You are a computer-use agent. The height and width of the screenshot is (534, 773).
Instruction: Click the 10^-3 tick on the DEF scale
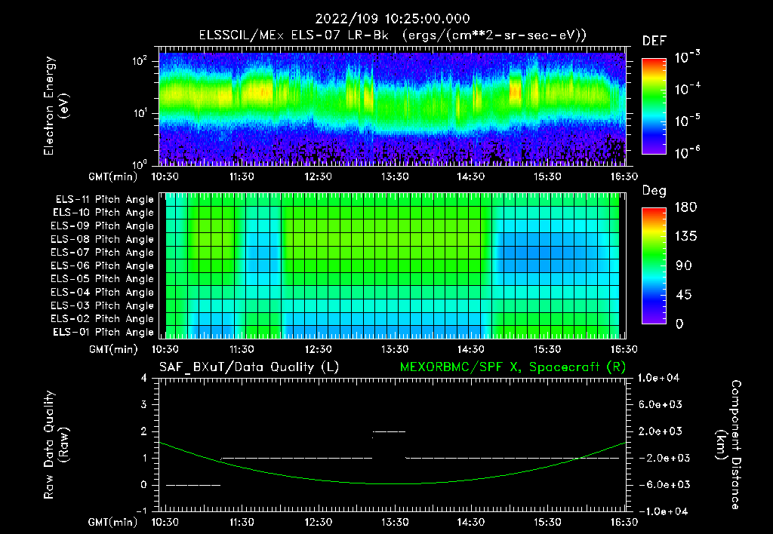pyautogui.click(x=688, y=57)
